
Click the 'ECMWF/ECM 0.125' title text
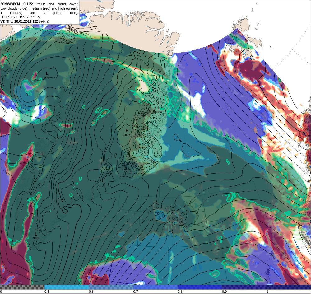coord(17,4)
